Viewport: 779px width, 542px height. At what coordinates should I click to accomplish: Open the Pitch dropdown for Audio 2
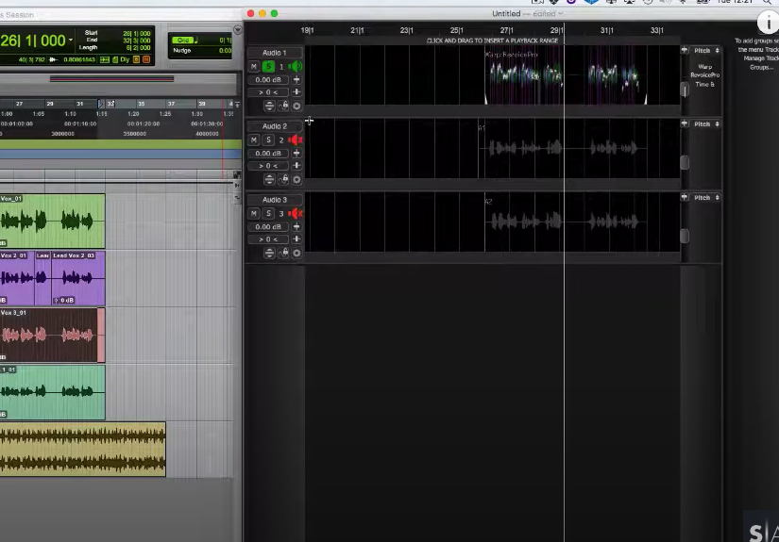click(706, 124)
